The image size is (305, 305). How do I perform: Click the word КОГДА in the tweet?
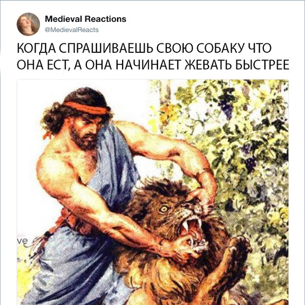pos(36,48)
